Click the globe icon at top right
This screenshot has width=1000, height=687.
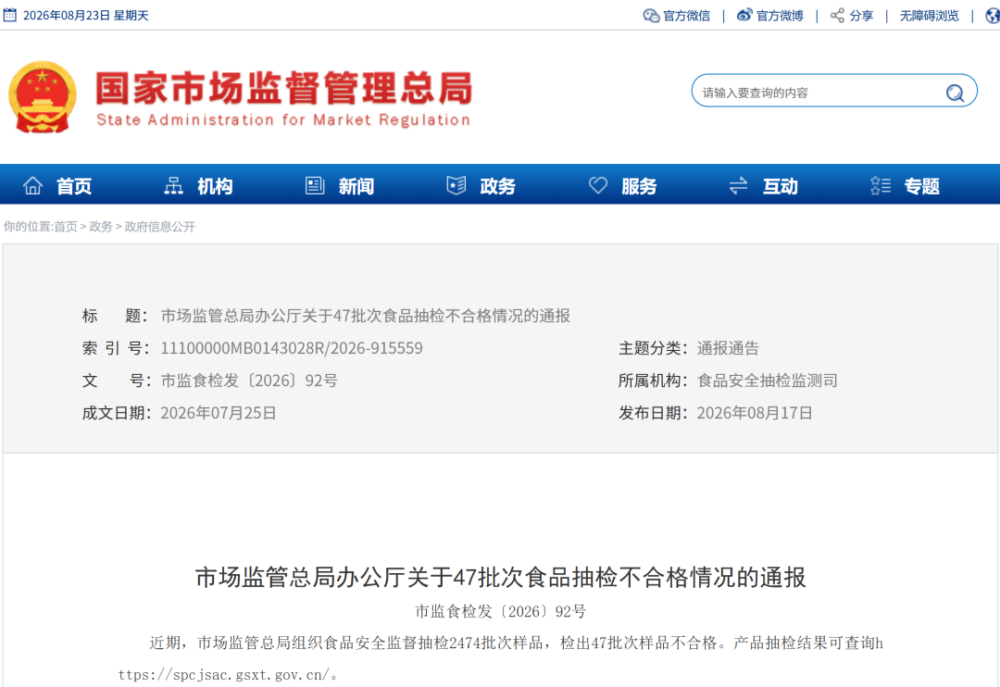click(993, 16)
